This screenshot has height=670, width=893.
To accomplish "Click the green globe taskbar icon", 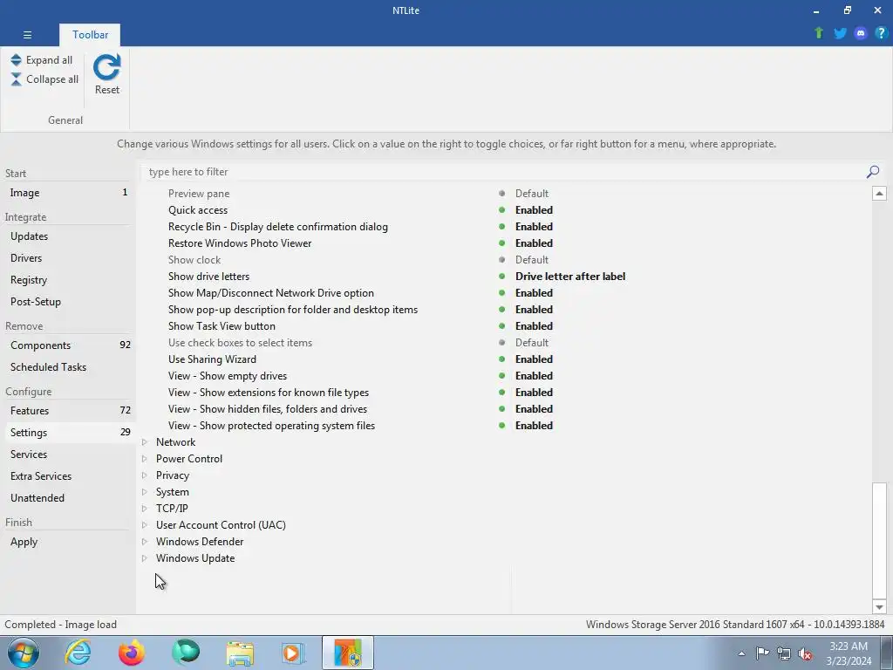I will 186,653.
